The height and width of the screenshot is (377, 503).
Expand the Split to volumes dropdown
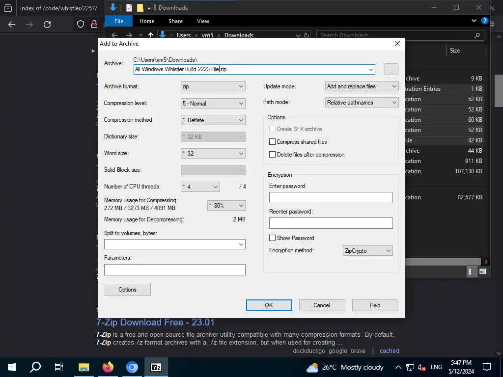[x=241, y=244]
